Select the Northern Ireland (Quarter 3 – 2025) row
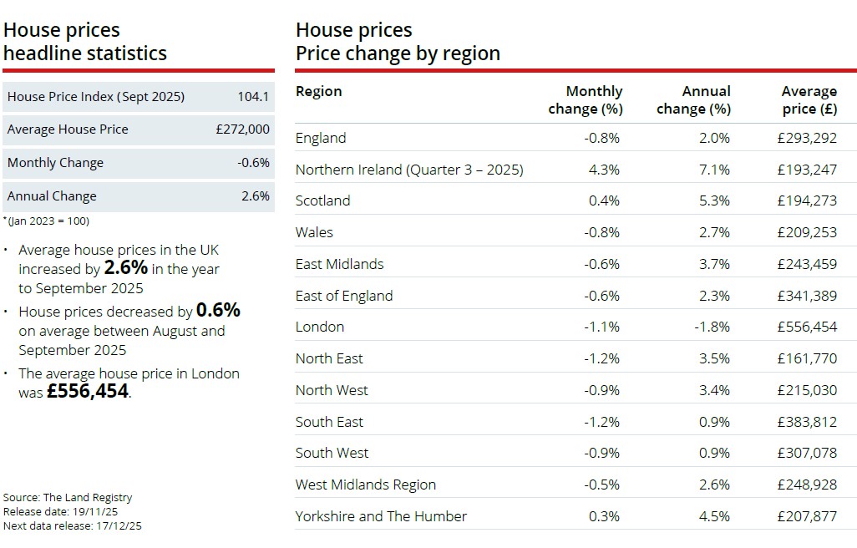 click(x=409, y=170)
